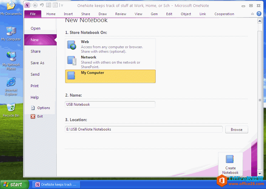Open the Customize Quick Access Toolbar dropdown
This screenshot has width=266, height=189.
(62, 5)
